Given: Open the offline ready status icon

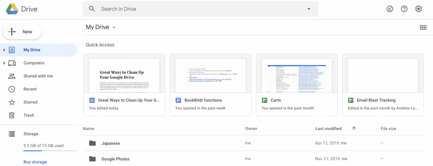Looking at the screenshot, I should click(x=390, y=9).
